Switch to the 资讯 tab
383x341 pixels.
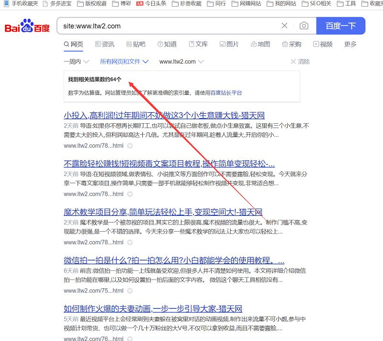pos(104,44)
